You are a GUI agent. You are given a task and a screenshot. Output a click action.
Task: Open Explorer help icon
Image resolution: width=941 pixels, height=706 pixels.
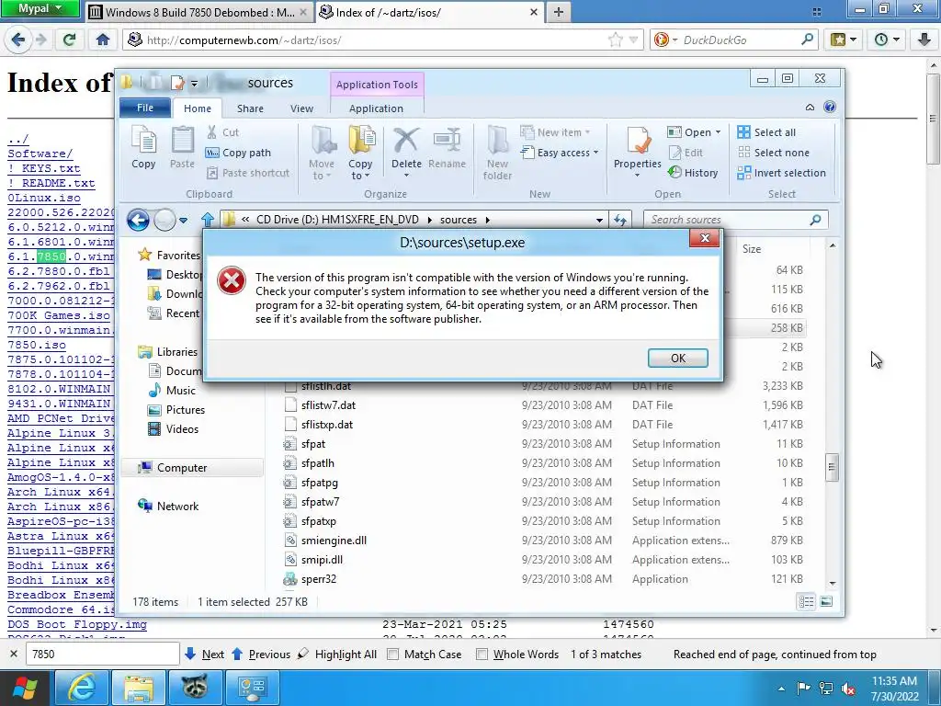(x=830, y=107)
